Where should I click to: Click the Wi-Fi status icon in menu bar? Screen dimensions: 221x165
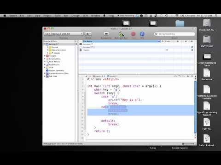[177, 16]
